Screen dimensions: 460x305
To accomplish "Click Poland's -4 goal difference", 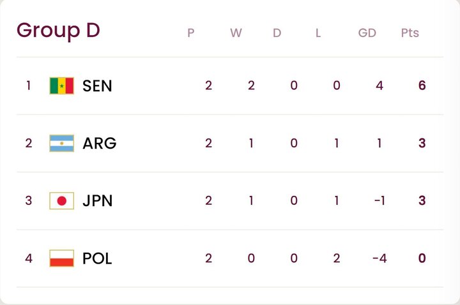I will (x=379, y=258).
